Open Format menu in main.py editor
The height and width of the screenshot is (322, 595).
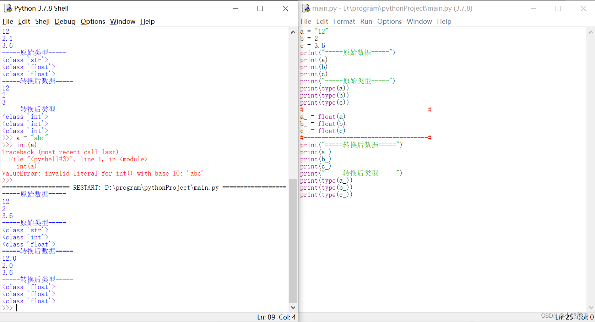pyautogui.click(x=344, y=22)
